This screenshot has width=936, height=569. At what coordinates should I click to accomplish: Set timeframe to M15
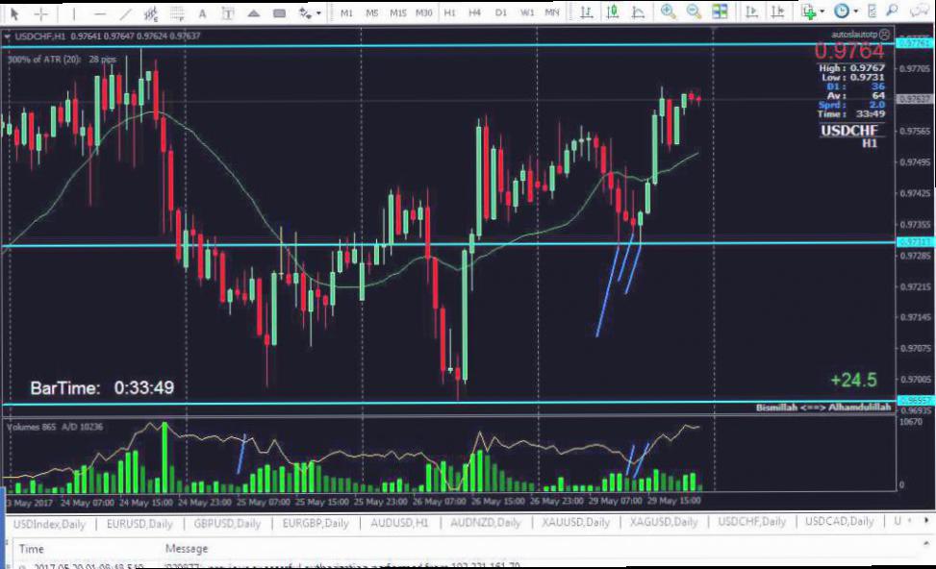(x=398, y=13)
